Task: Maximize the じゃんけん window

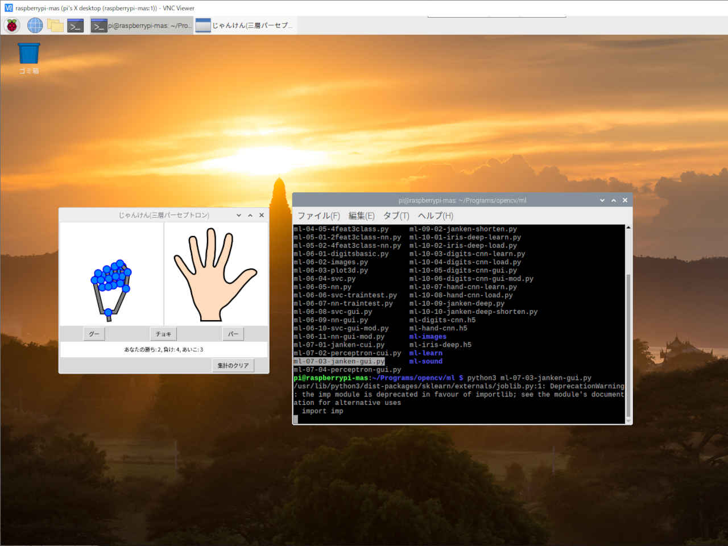Action: click(x=250, y=215)
